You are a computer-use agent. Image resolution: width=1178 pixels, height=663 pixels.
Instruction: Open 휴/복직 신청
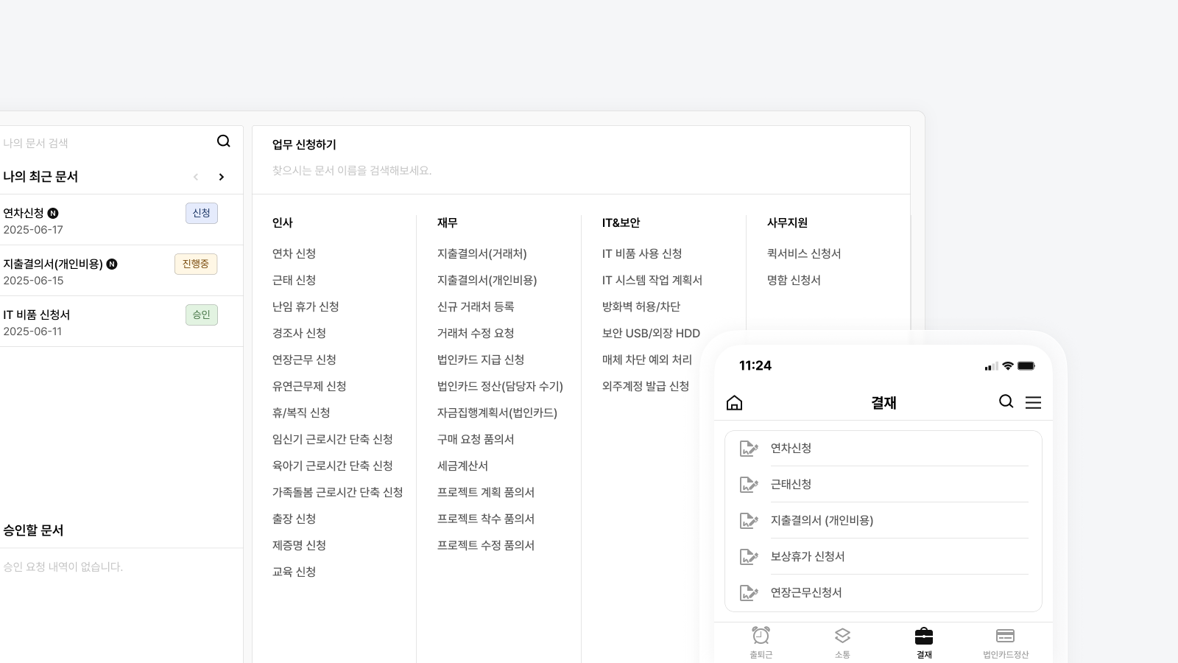pos(301,413)
